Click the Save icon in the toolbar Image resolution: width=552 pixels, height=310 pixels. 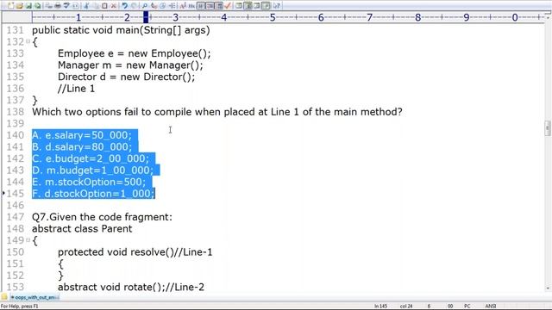(28, 6)
